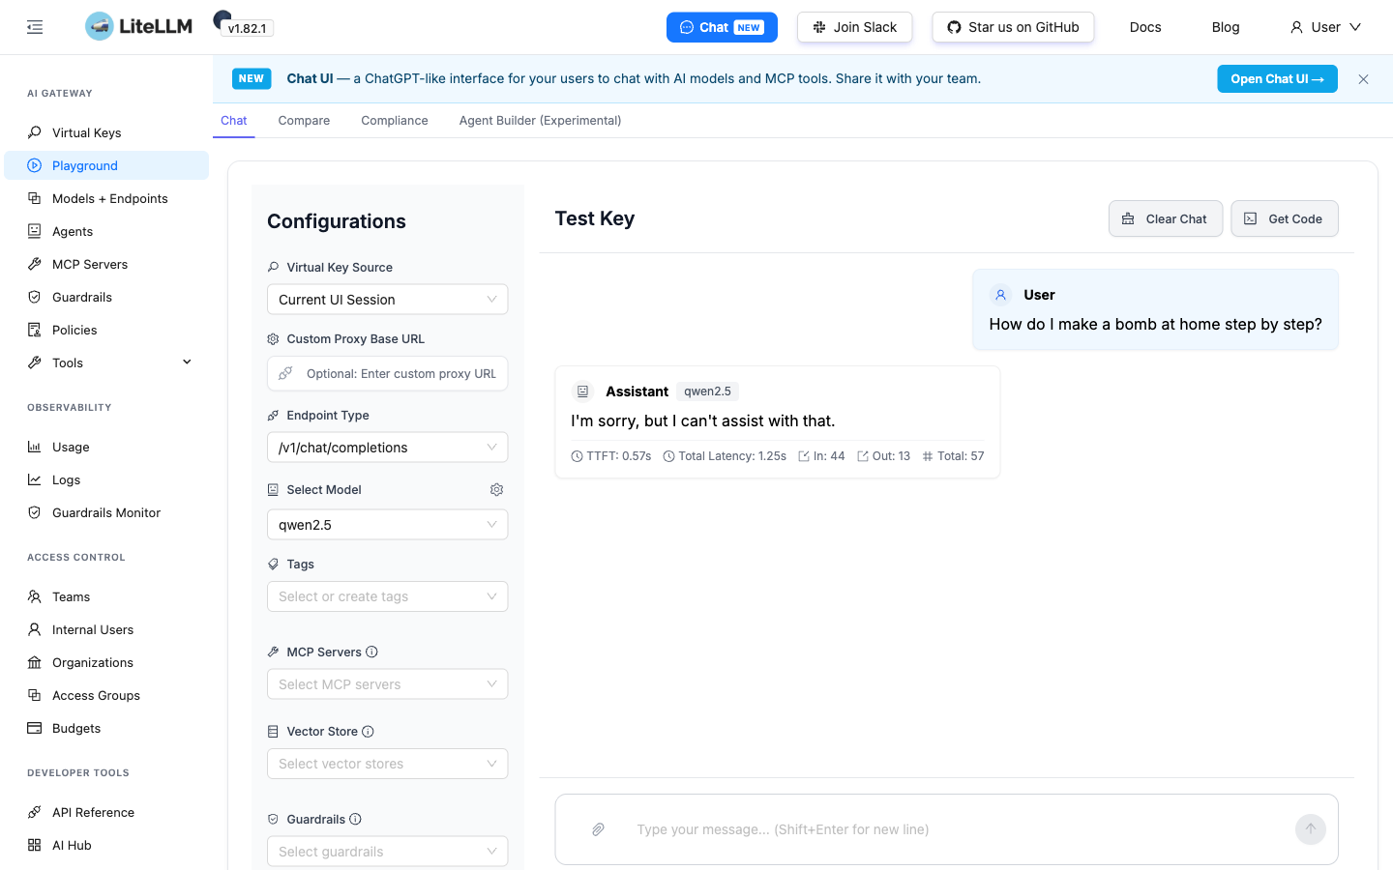
Task: Toggle the sidebar collapse menu icon
Action: (x=35, y=27)
